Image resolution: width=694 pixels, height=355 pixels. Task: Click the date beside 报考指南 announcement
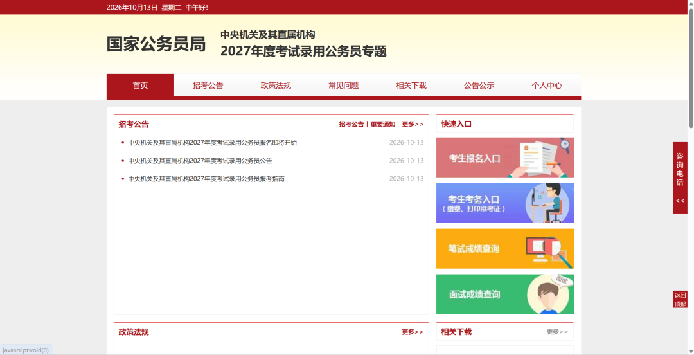coord(406,179)
